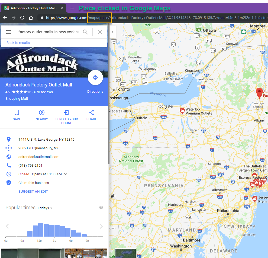This screenshot has width=268, height=258.
Task: Open adirondackoutletmall.com website link
Action: click(x=39, y=157)
